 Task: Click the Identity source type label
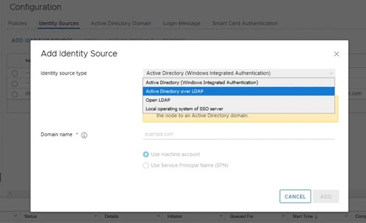[64, 73]
